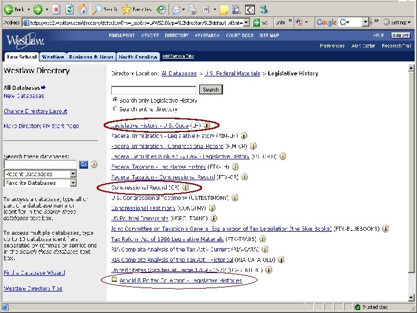Click the SIGN OFF button
The image size is (417, 313).
pyautogui.click(x=401, y=35)
